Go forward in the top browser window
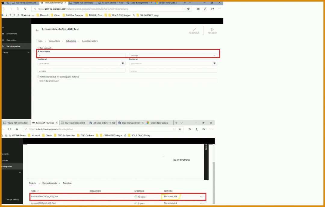Viewport: 325px width, 207px height. [11, 9]
